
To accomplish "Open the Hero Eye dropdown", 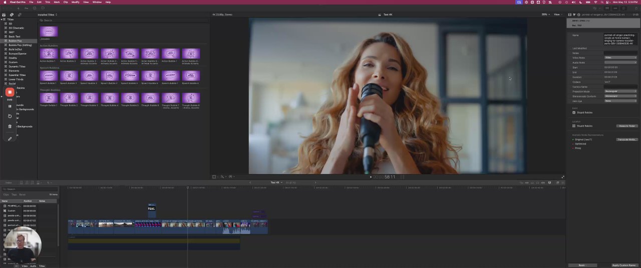I will click(x=620, y=101).
